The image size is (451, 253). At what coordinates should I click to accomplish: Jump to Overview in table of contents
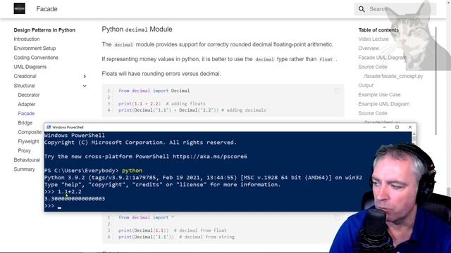pyautogui.click(x=369, y=48)
